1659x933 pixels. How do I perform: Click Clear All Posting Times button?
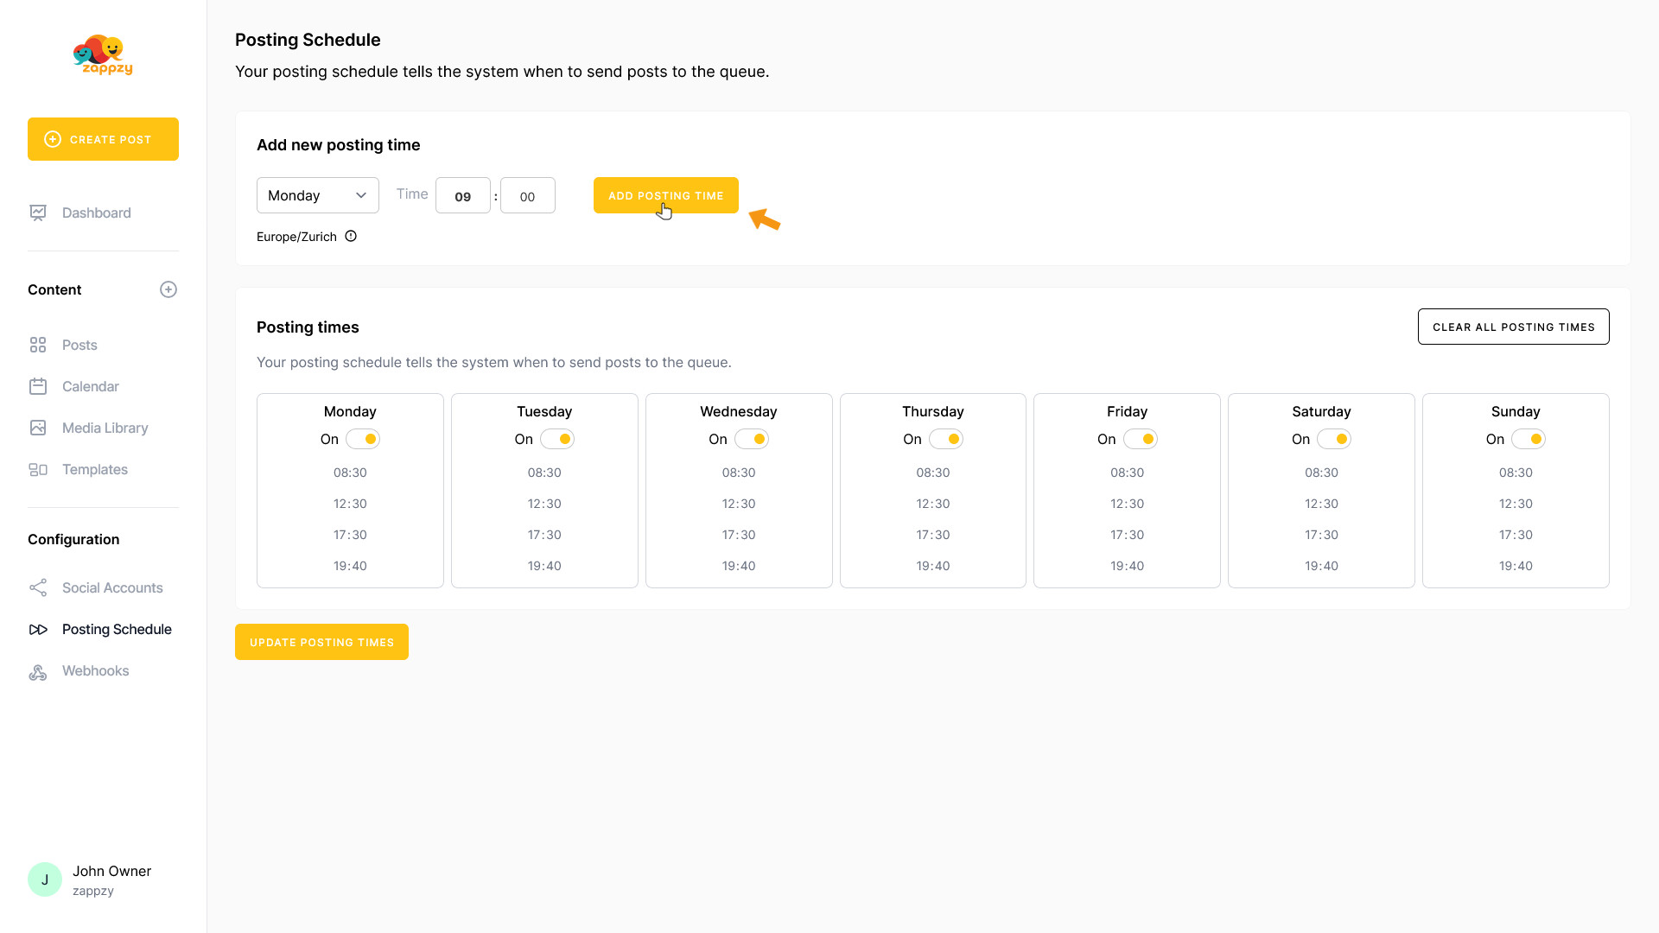point(1513,327)
